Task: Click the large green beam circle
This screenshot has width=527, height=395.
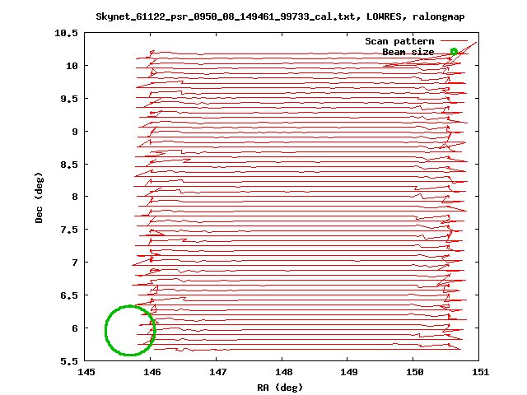Action: tap(129, 330)
